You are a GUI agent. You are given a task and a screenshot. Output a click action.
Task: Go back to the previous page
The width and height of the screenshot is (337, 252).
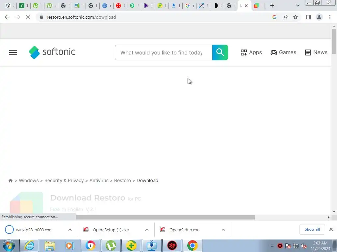(x=7, y=17)
